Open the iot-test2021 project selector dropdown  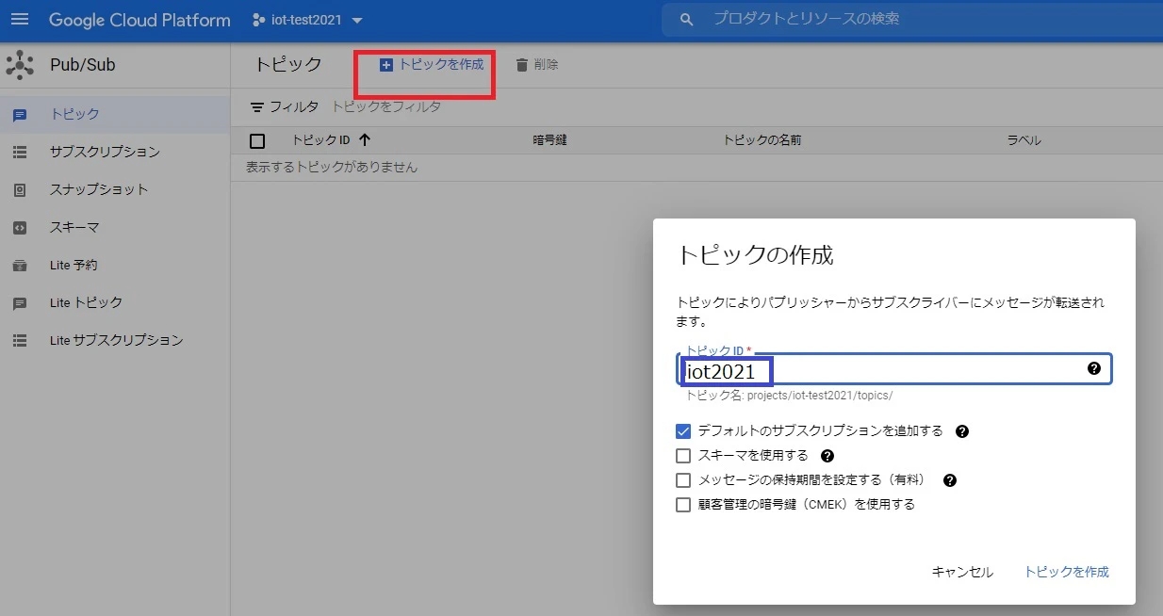pyautogui.click(x=307, y=20)
